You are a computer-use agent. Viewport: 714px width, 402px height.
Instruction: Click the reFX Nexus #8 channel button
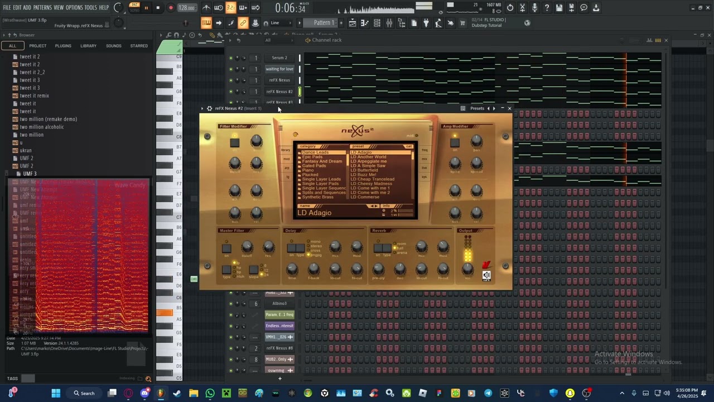coord(279,348)
